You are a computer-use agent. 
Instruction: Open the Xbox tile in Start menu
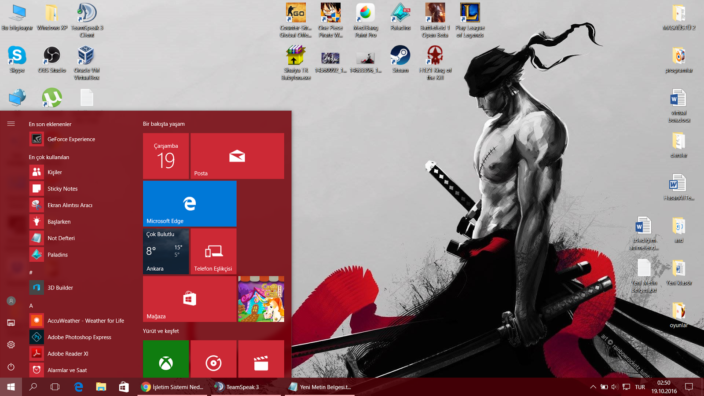pos(166,359)
